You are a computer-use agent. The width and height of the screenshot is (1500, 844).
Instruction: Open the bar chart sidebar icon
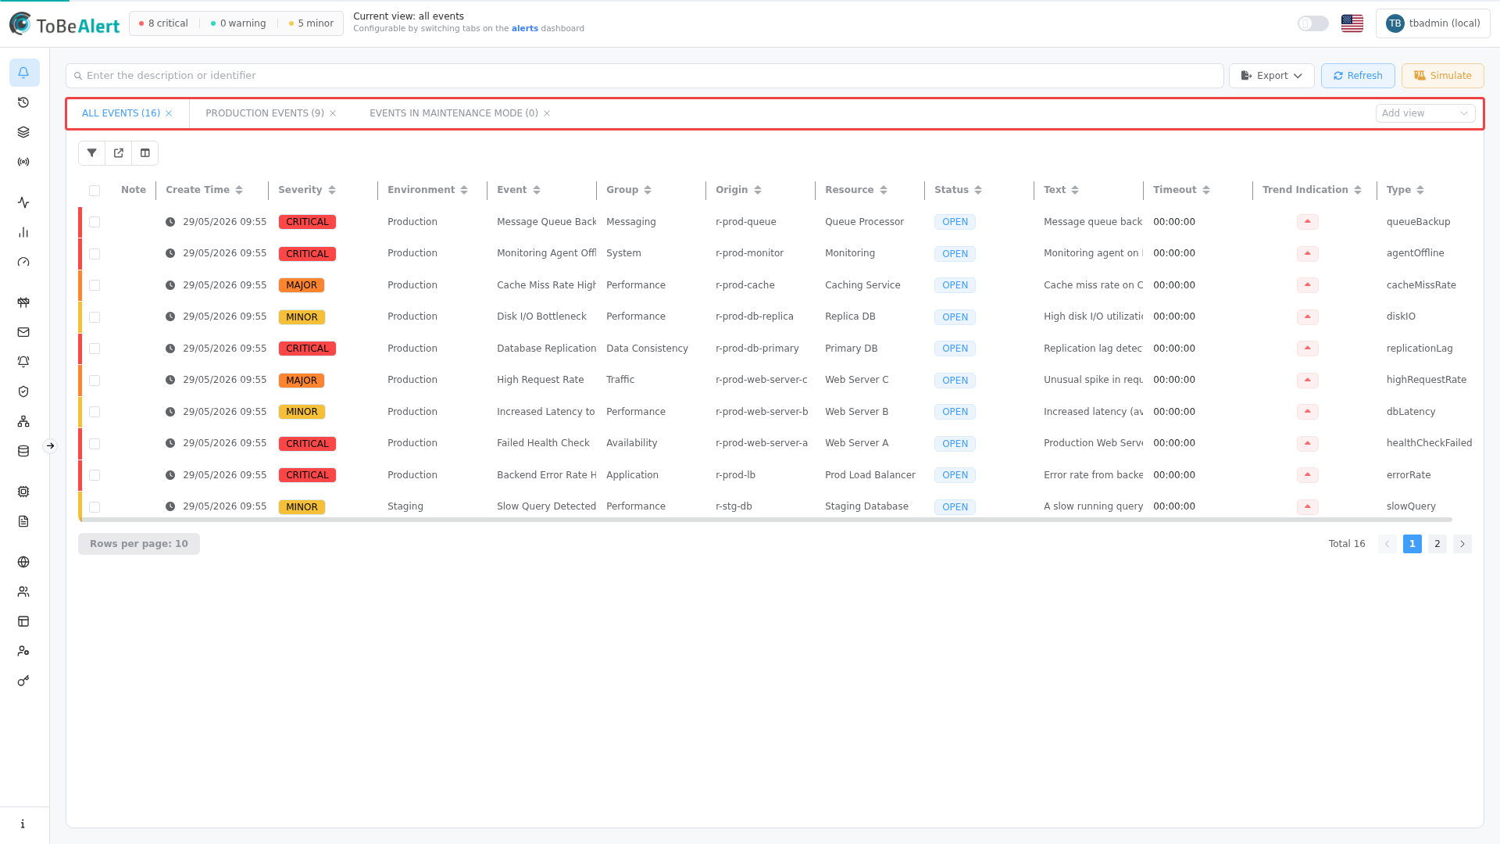[x=23, y=232]
